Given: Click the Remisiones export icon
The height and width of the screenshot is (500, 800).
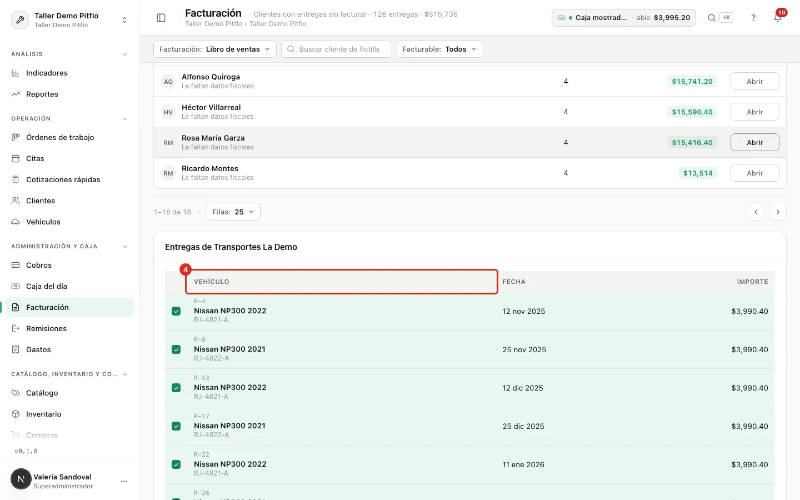Looking at the screenshot, I should pos(16,328).
